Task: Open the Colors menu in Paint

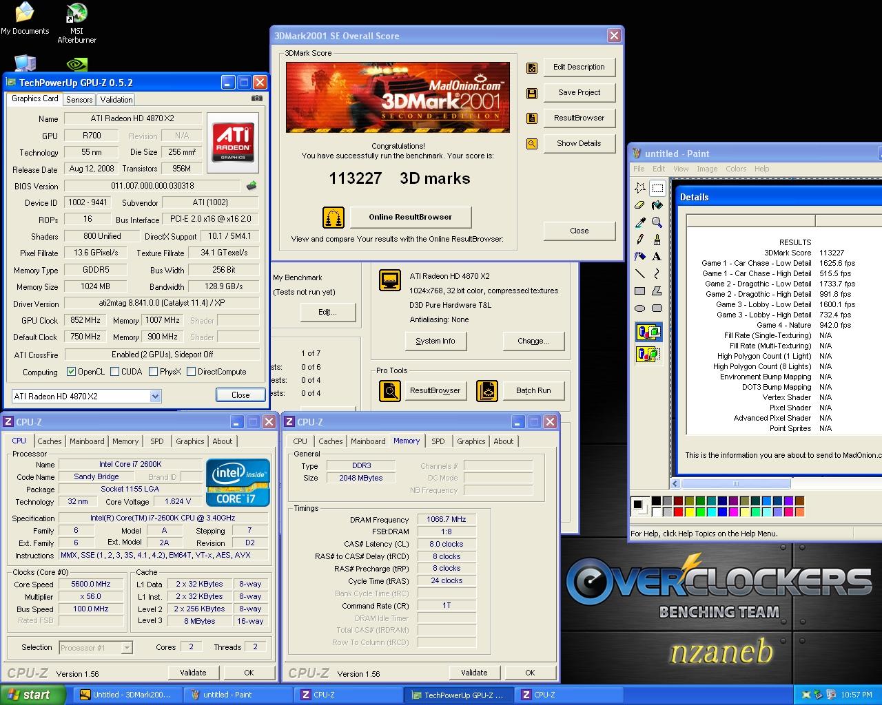Action: click(736, 169)
